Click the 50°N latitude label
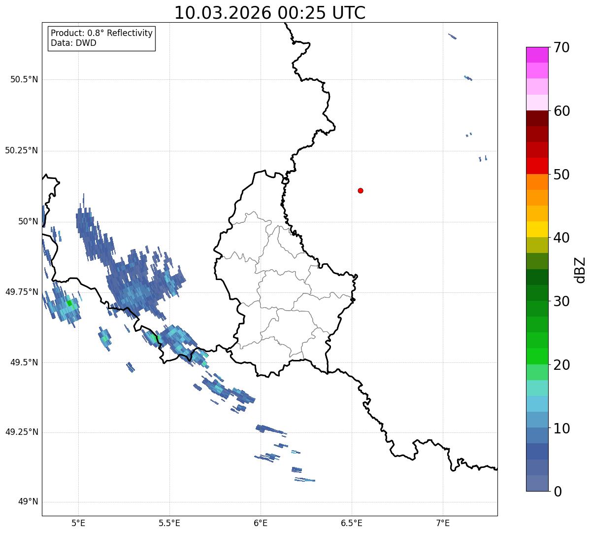The width and height of the screenshot is (592, 533). [28, 221]
